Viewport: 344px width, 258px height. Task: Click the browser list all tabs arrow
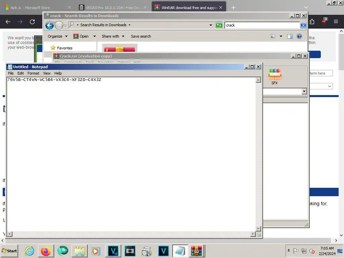point(306,7)
